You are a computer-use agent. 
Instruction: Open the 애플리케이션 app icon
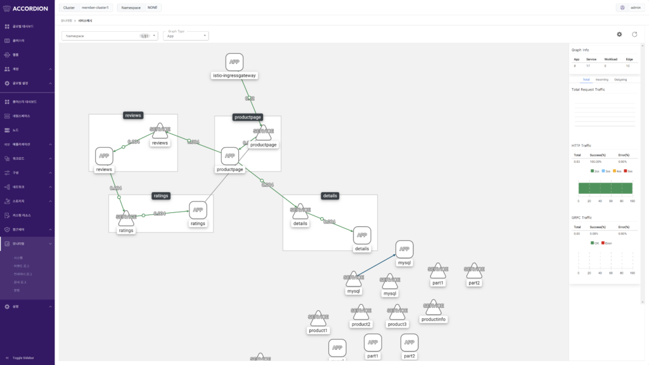click(x=7, y=144)
